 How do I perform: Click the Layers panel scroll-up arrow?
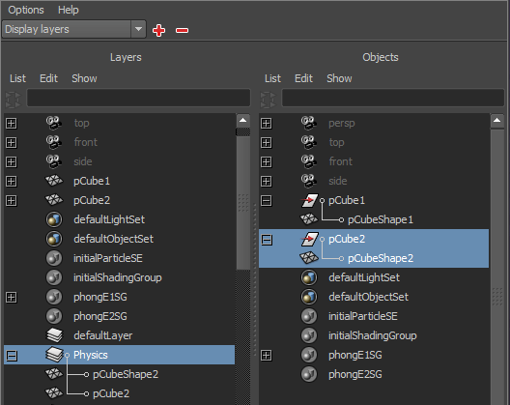tap(243, 121)
